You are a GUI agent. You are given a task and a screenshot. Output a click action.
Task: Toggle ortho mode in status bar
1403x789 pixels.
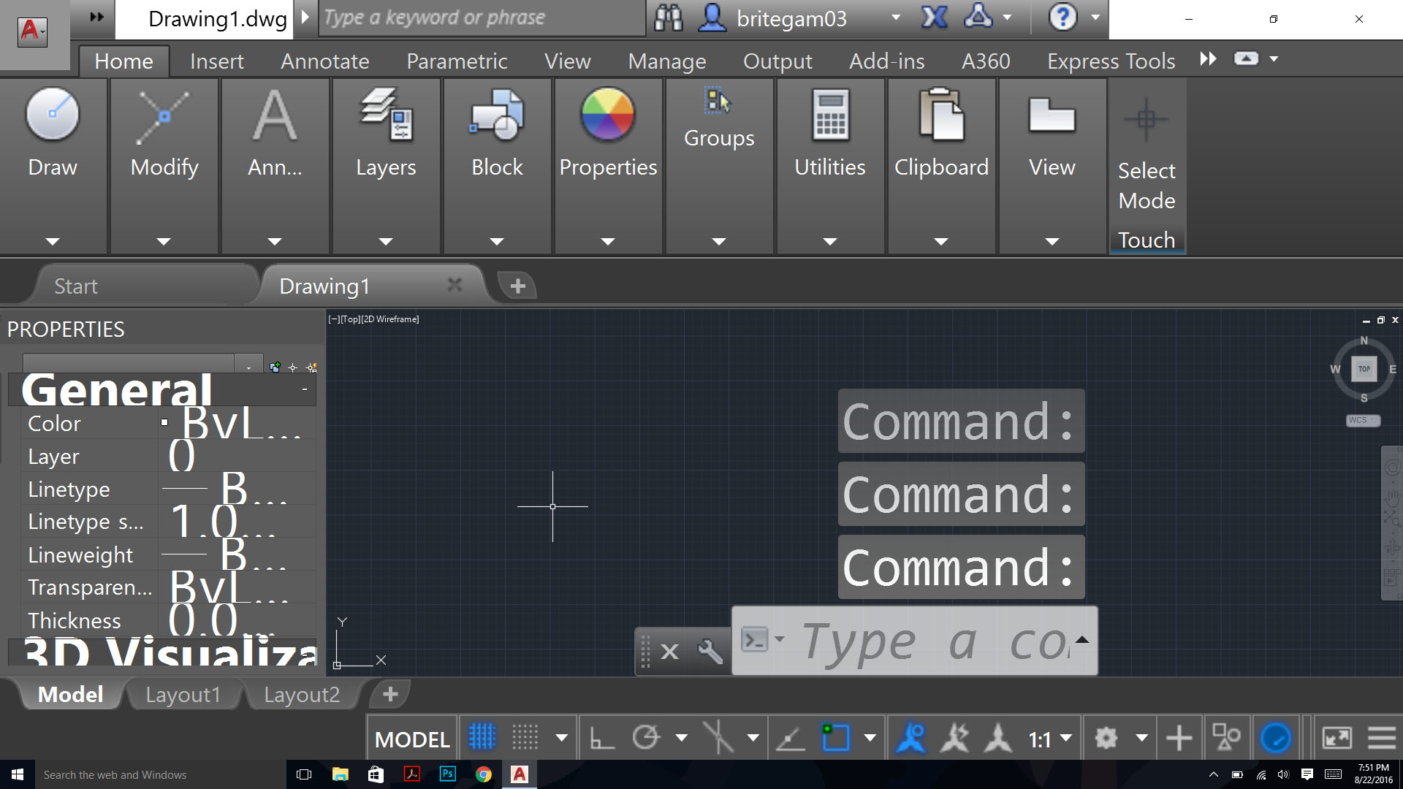point(601,739)
